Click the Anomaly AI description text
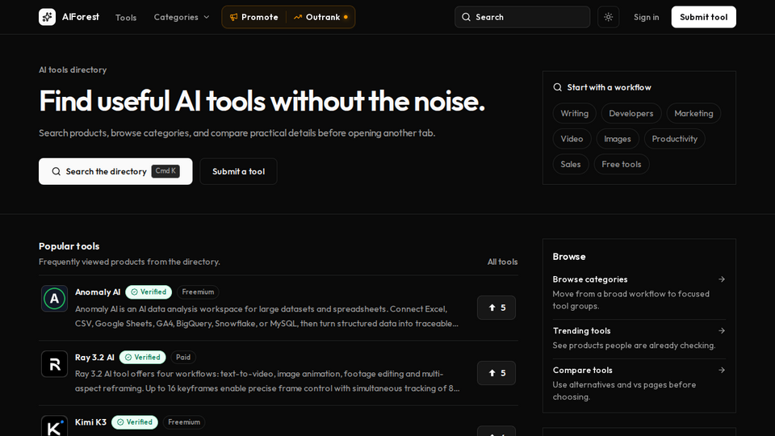The height and width of the screenshot is (436, 775). 267,316
